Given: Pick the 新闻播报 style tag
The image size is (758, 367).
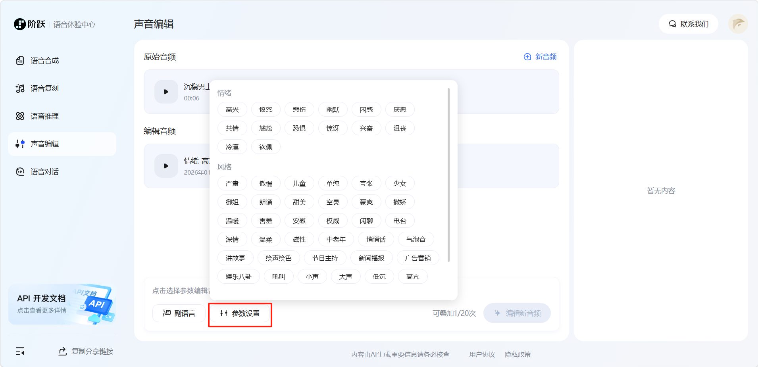Looking at the screenshot, I should pos(371,258).
